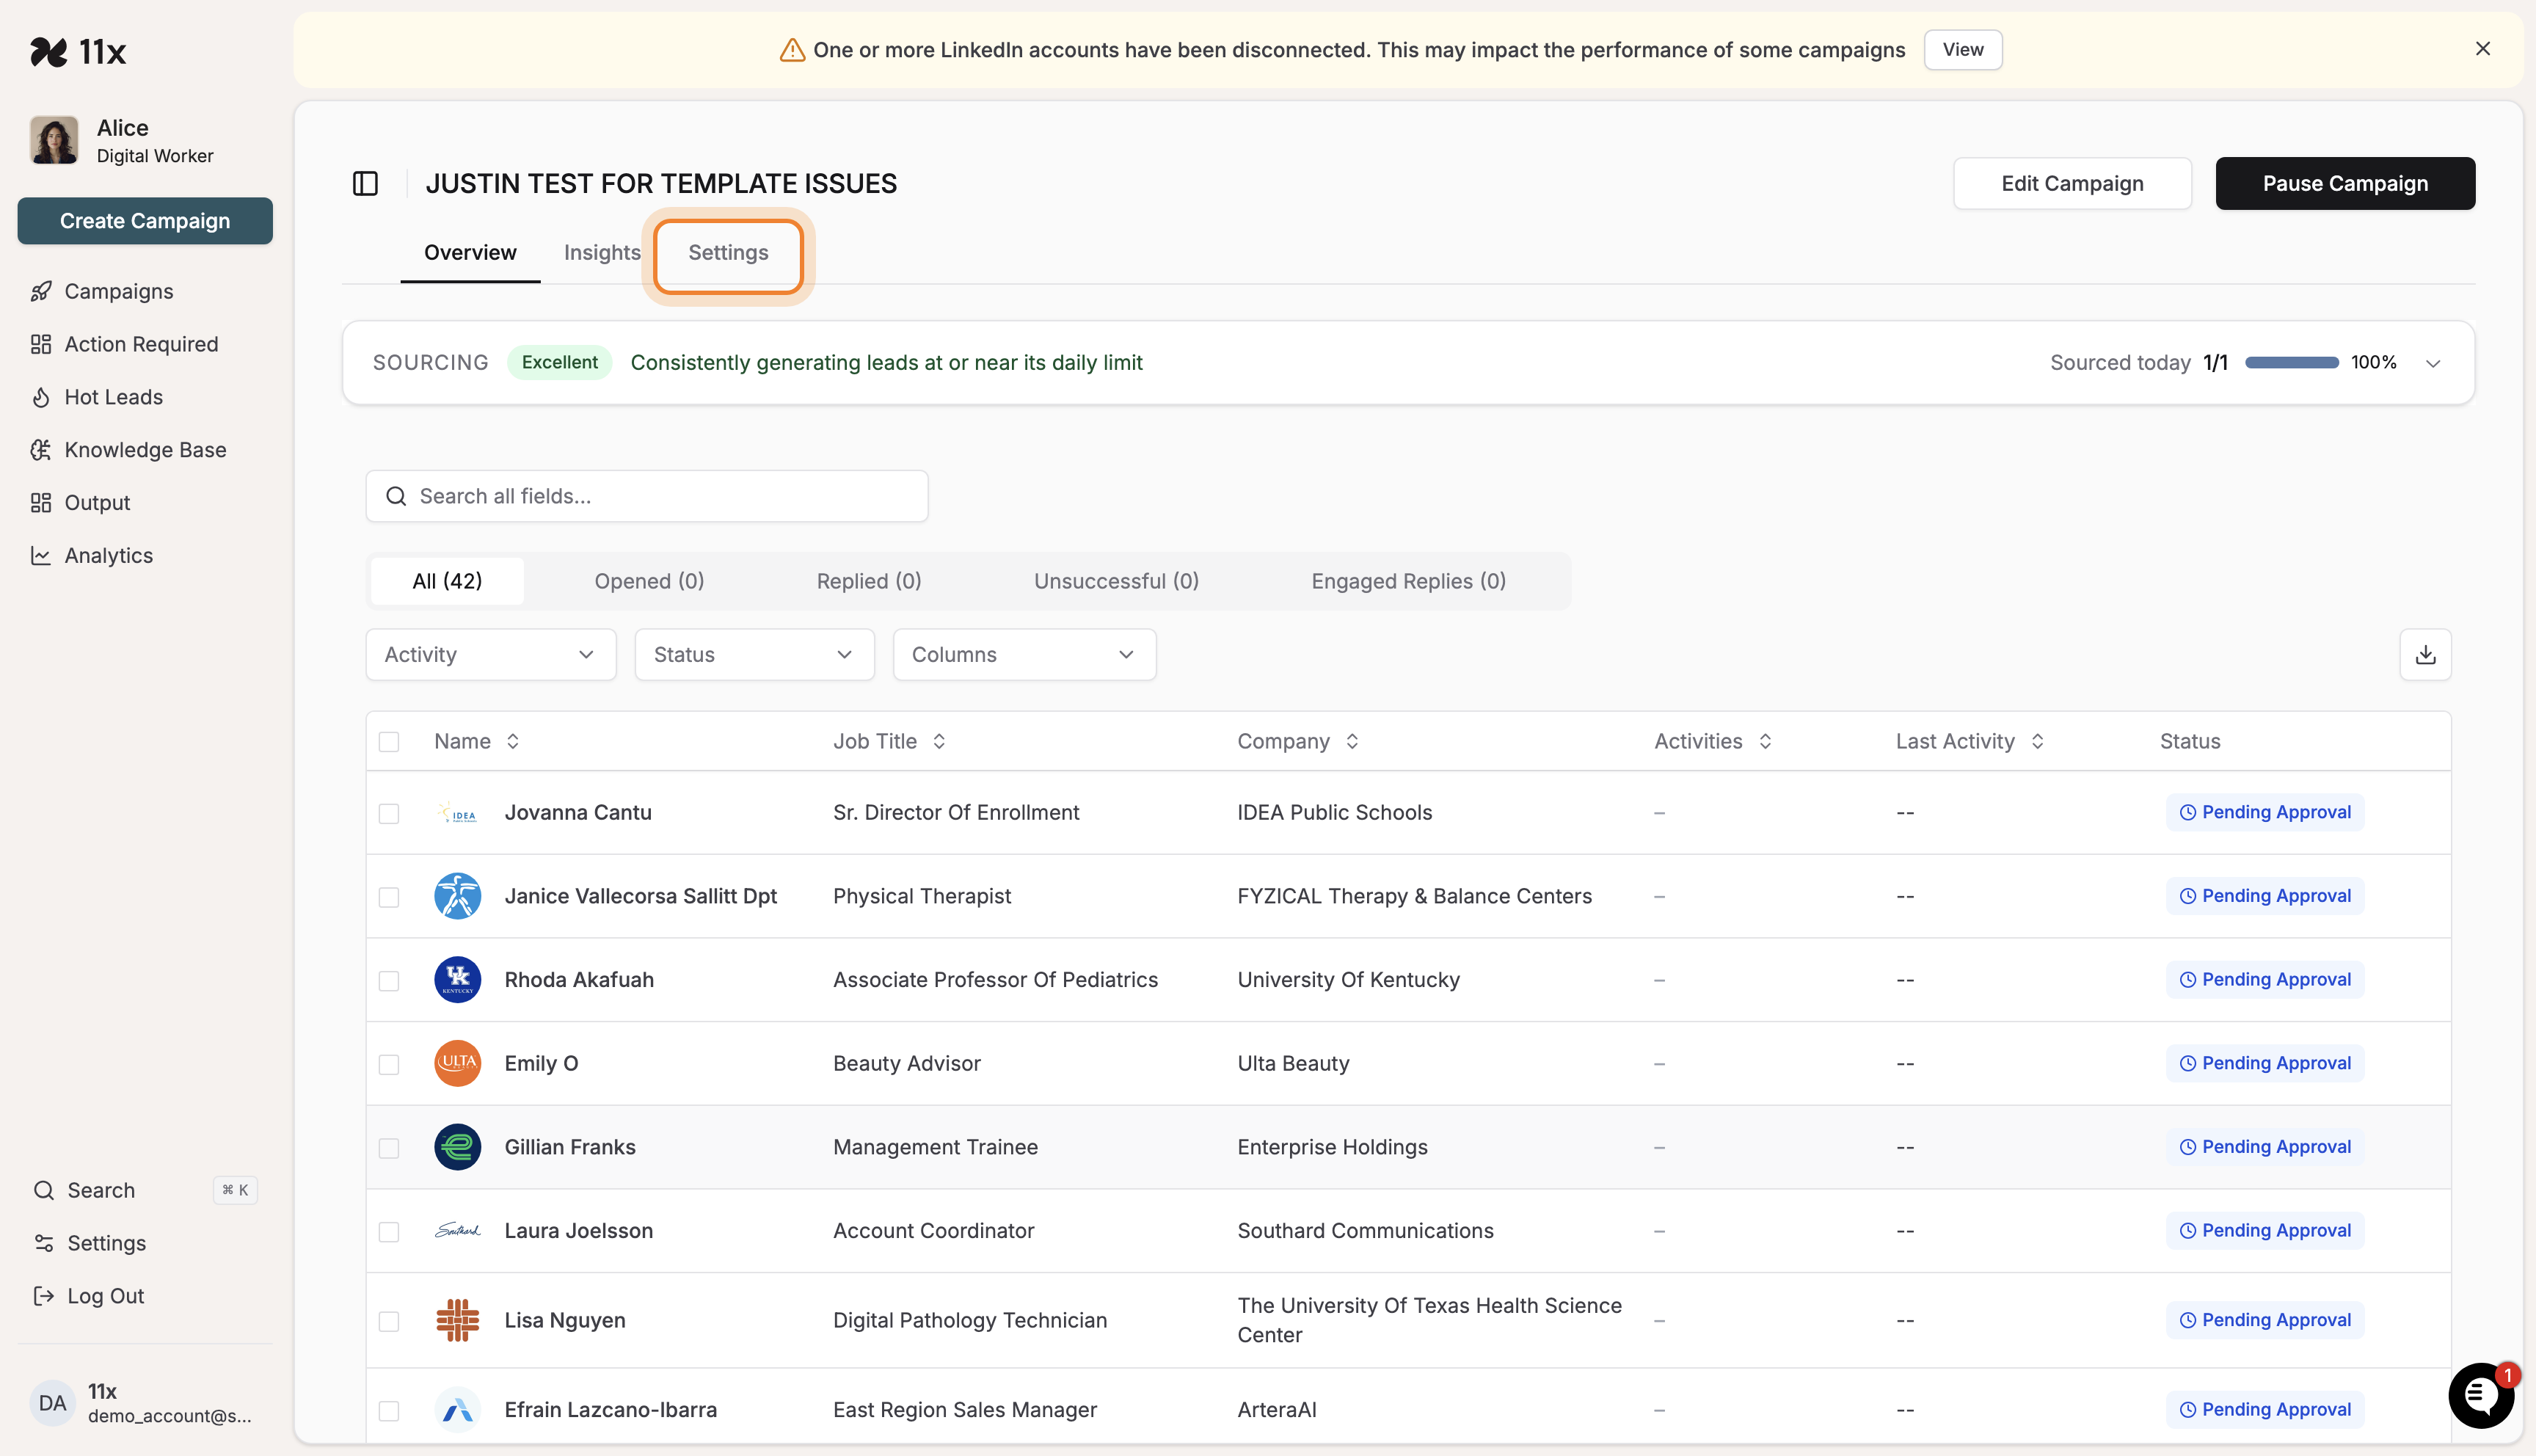The width and height of the screenshot is (2536, 1456).
Task: Select Analytics in the sidebar
Action: pyautogui.click(x=108, y=555)
